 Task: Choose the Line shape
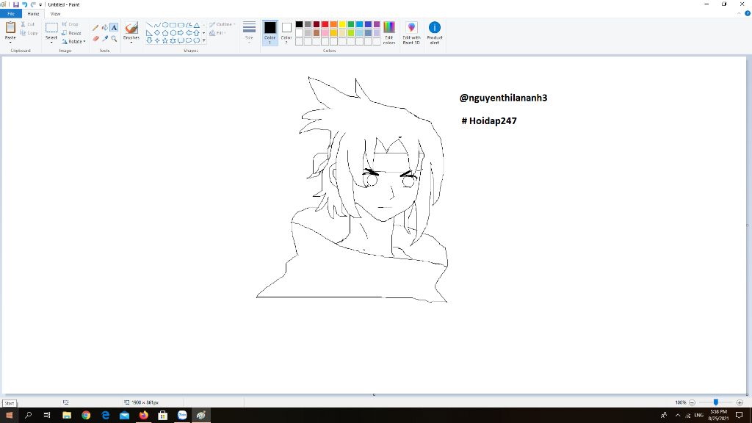coord(150,25)
